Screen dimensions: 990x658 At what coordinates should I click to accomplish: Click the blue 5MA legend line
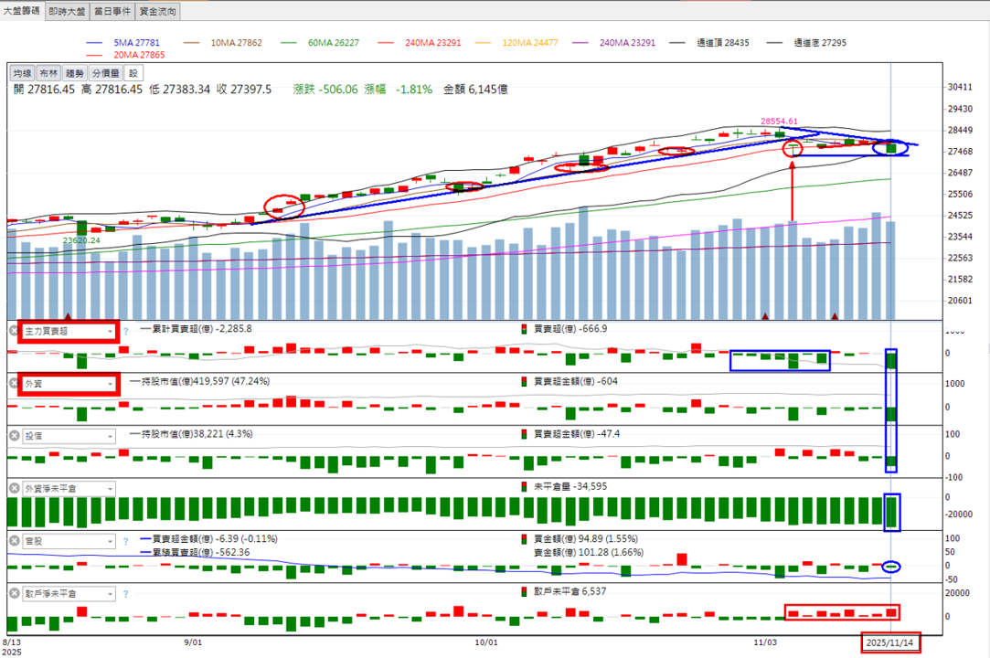pos(94,43)
